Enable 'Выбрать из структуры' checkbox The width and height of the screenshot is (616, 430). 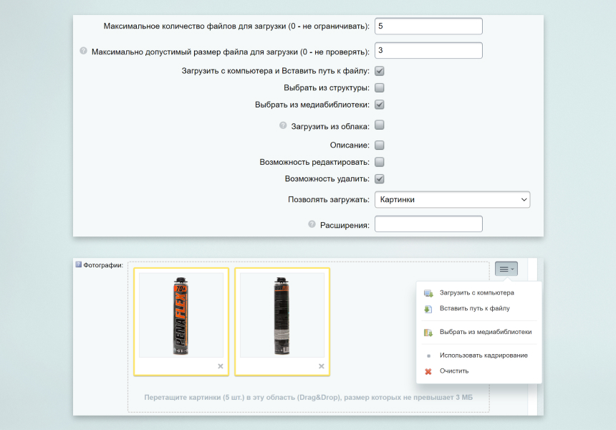pos(380,87)
